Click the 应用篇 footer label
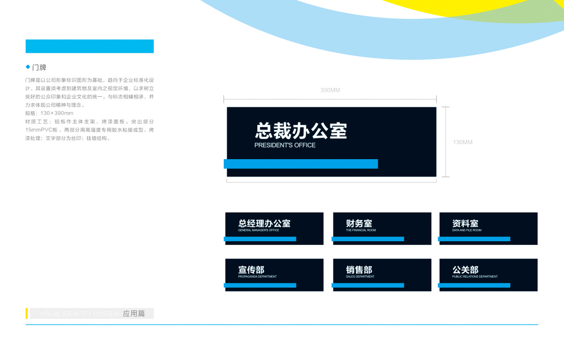 134,313
